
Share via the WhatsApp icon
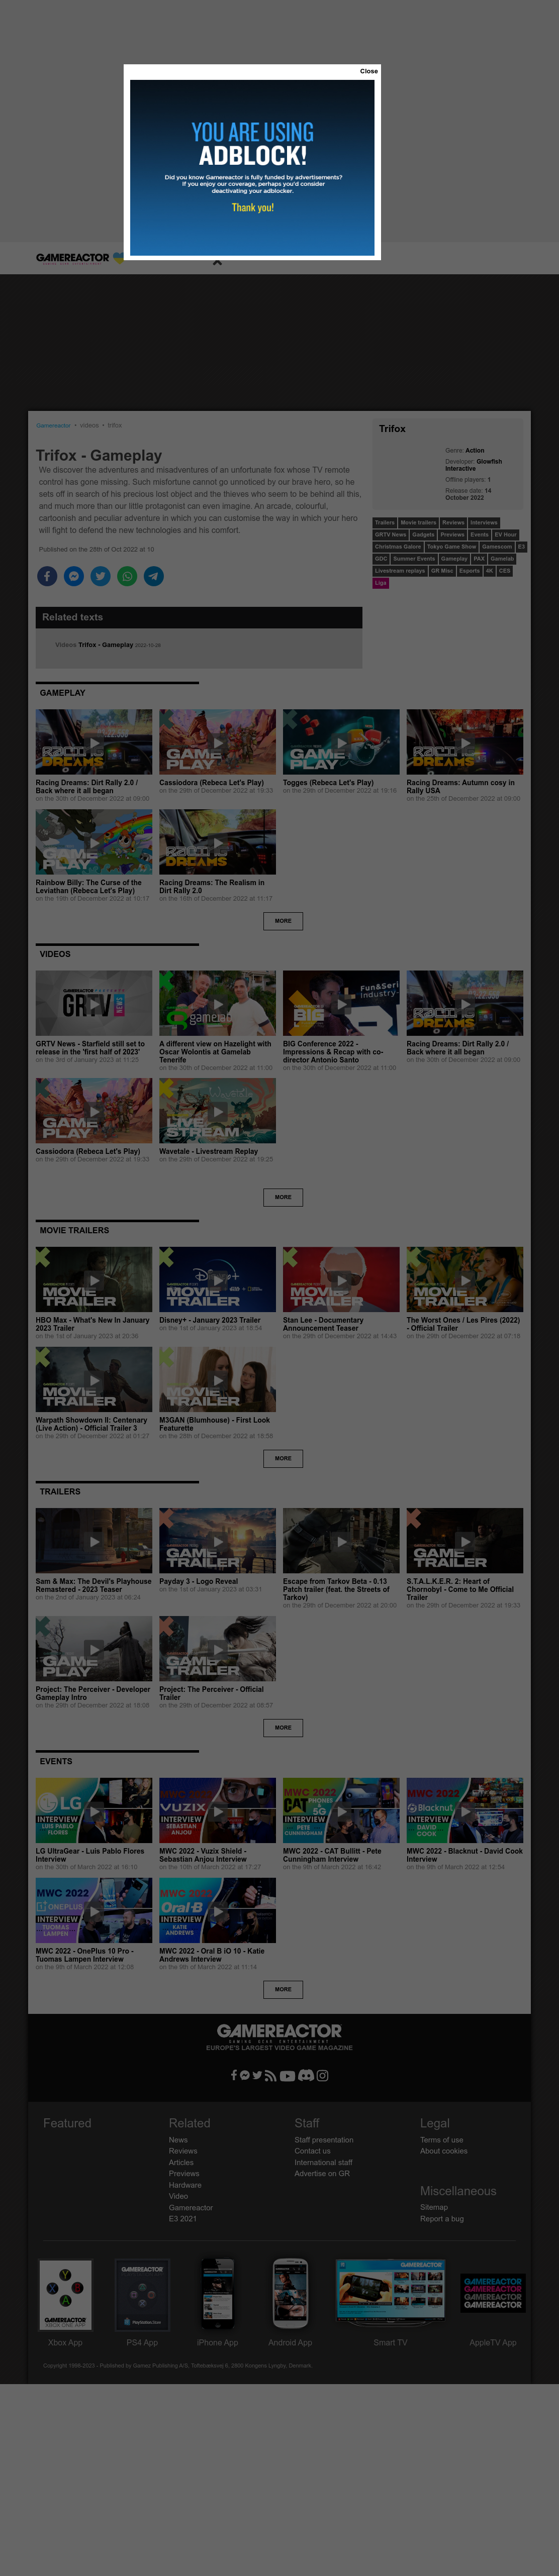[x=127, y=576]
